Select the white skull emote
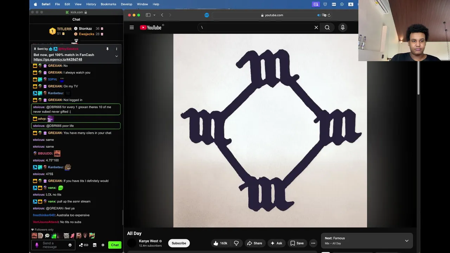 (x=47, y=236)
